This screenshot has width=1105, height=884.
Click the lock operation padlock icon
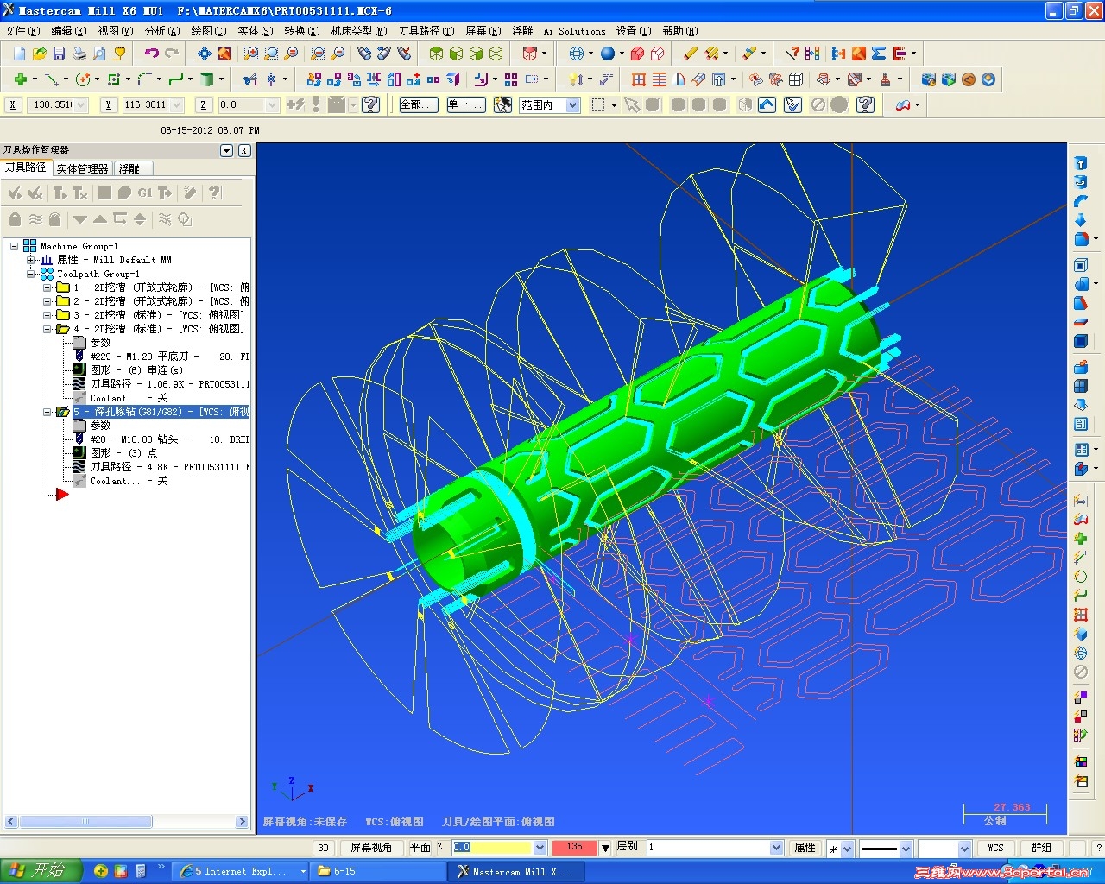(15, 219)
